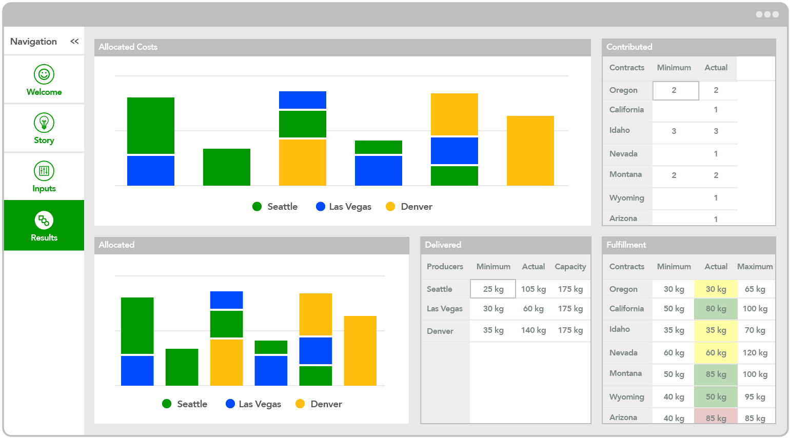Open the Welcome page smiley icon
This screenshot has height=438, width=790.
(44, 74)
